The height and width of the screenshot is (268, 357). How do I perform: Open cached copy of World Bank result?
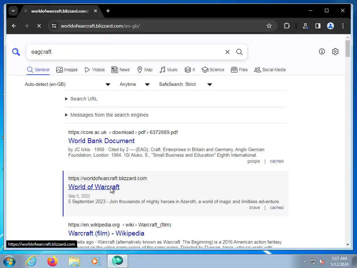[276, 161]
